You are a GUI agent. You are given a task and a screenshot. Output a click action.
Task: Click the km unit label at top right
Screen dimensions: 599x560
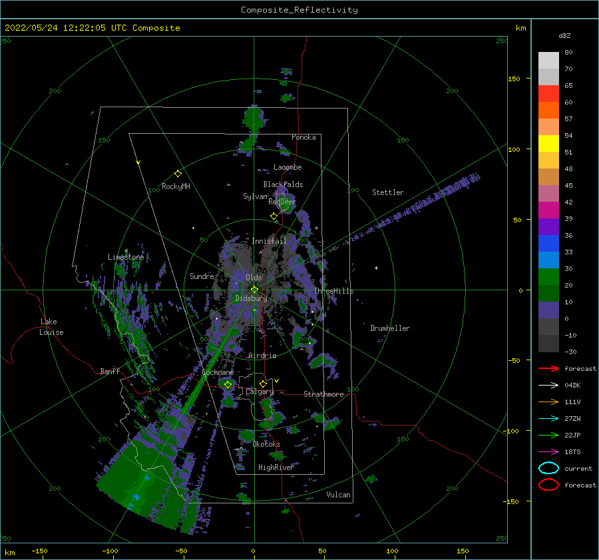(x=520, y=28)
